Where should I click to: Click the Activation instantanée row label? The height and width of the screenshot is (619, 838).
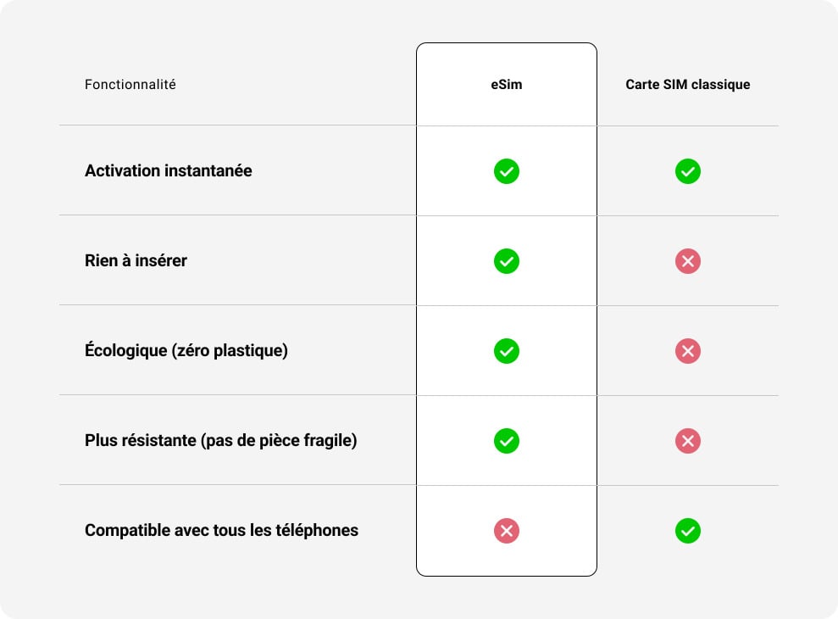click(x=169, y=170)
